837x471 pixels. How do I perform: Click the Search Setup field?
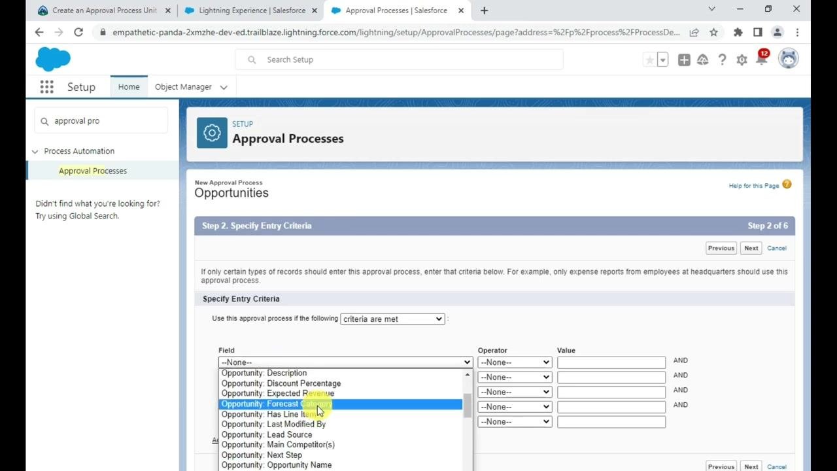coord(399,60)
